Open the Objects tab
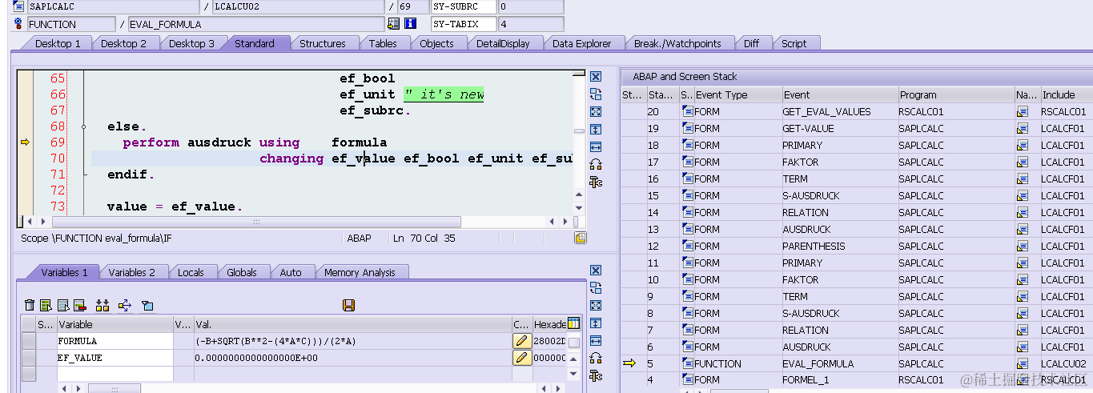This screenshot has width=1093, height=393. 436,43
